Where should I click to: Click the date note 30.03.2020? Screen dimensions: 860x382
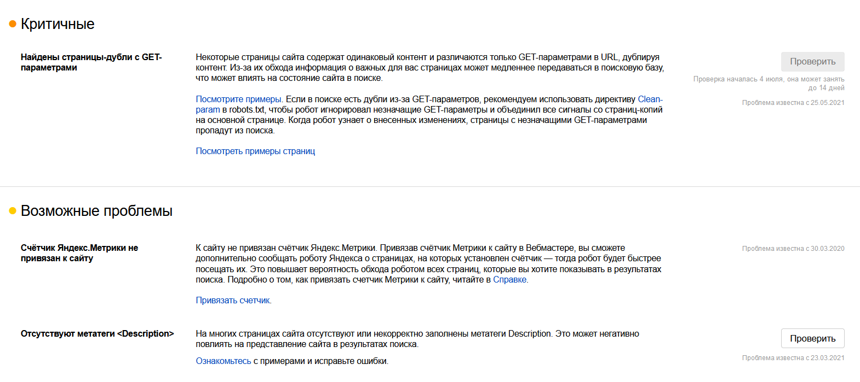[x=793, y=249]
